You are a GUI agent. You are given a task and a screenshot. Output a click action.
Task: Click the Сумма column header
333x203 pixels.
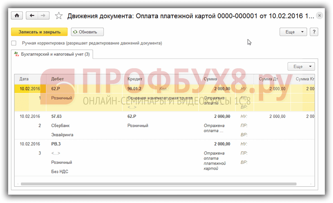(210, 79)
